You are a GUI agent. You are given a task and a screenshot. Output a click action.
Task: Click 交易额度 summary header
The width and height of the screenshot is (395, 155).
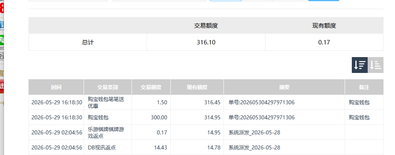pos(206,26)
